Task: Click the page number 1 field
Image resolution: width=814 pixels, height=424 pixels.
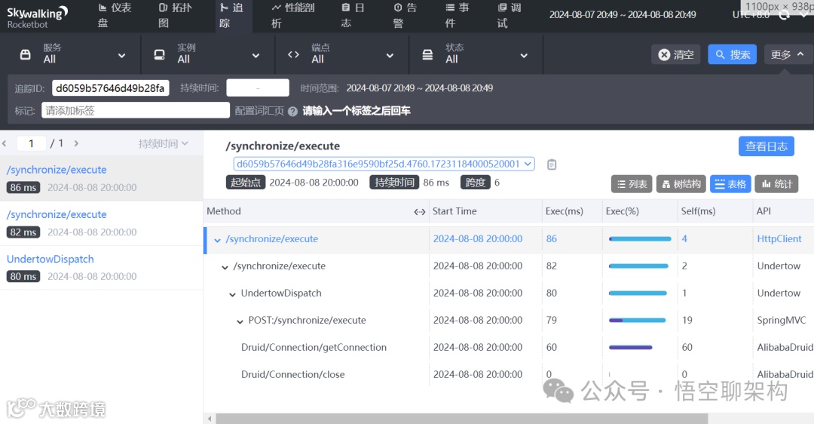Action: [x=31, y=143]
